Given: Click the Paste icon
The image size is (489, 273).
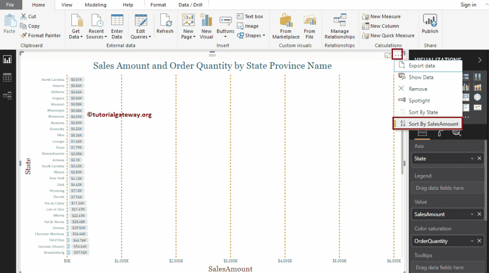Looking at the screenshot, I should [10, 21].
